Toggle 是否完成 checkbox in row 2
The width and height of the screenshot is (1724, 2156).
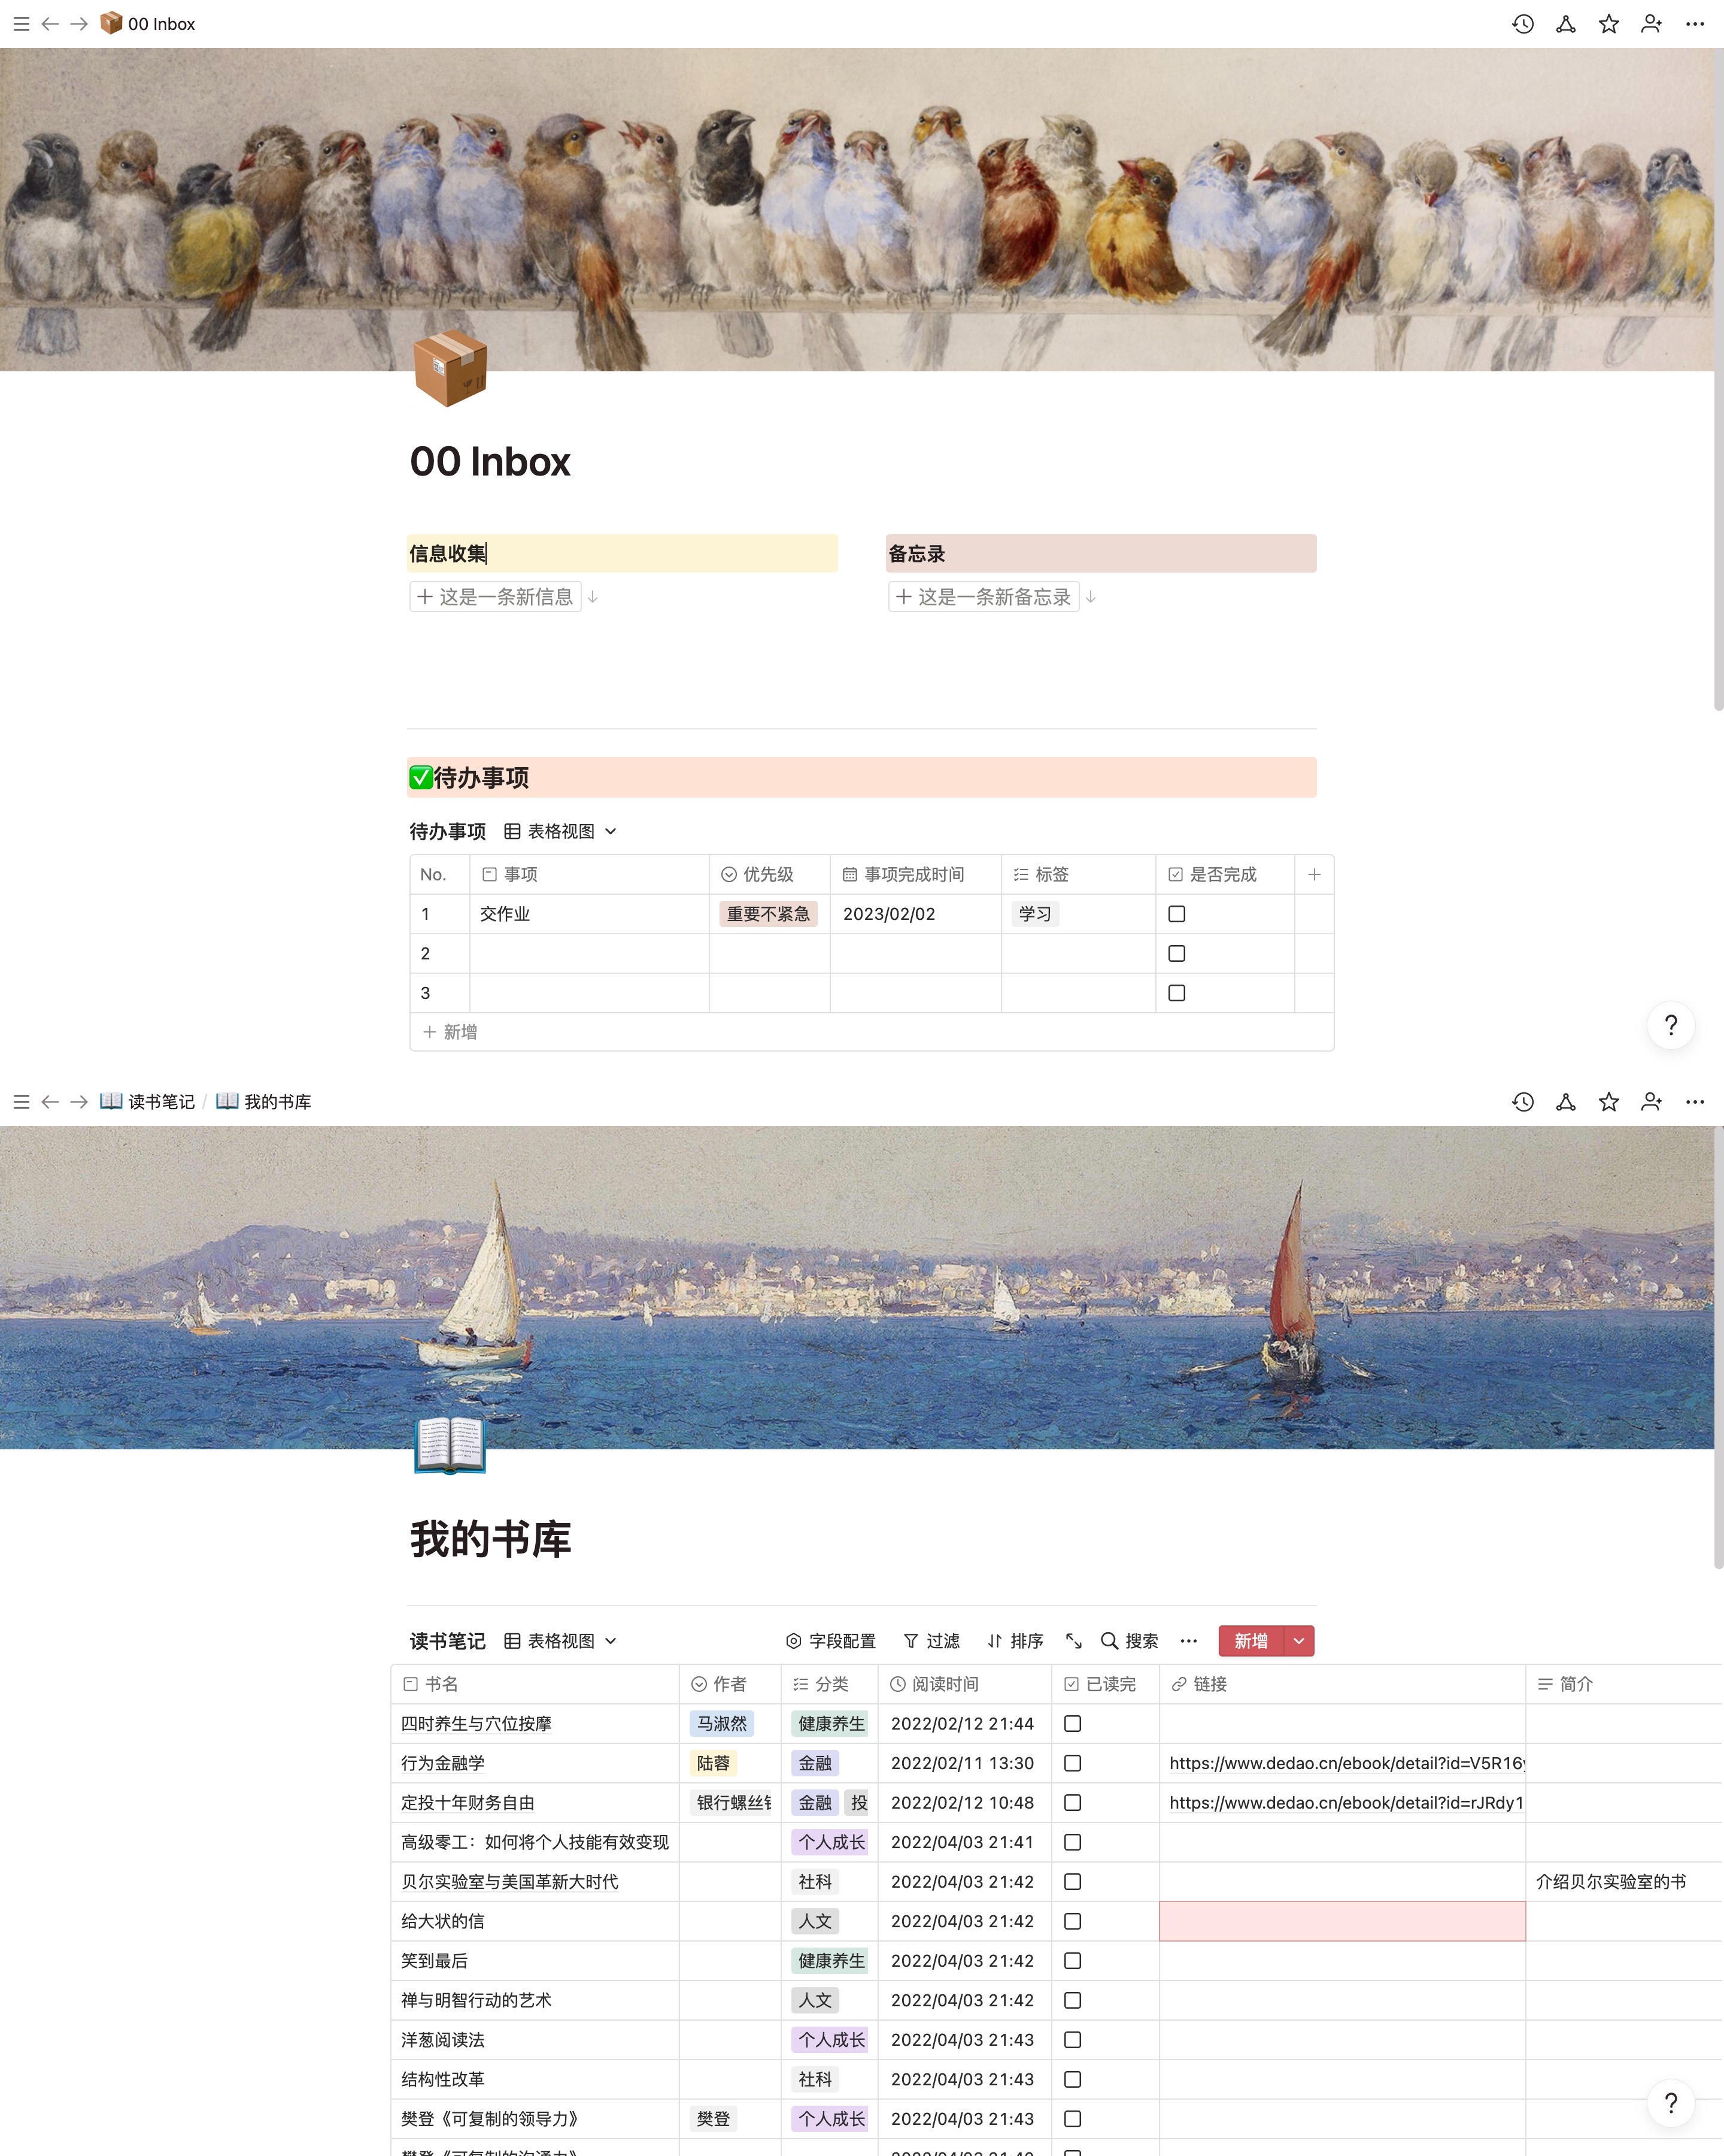point(1176,954)
